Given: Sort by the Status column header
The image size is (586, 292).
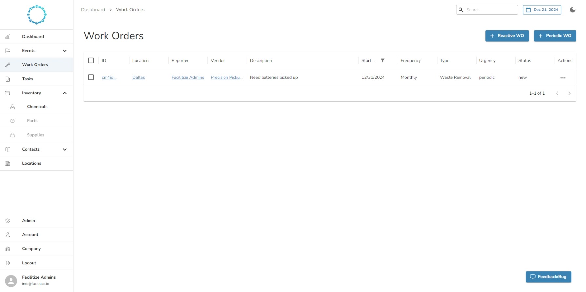Looking at the screenshot, I should coord(524,61).
